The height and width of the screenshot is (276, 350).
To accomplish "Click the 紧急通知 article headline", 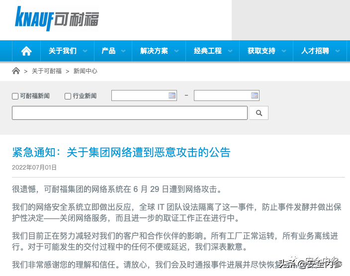I will tap(121, 153).
